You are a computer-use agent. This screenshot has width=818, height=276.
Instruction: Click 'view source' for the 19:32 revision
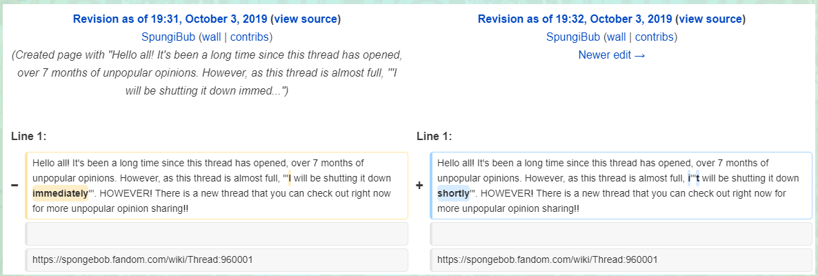(712, 19)
